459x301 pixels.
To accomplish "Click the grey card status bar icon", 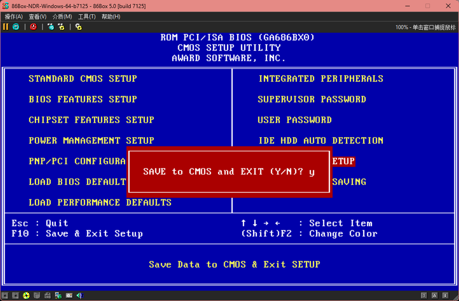I will coord(69,296).
